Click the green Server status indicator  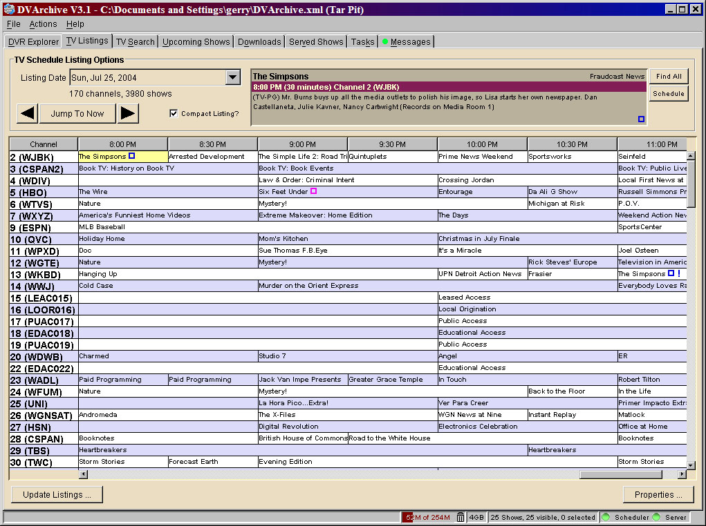click(x=656, y=517)
